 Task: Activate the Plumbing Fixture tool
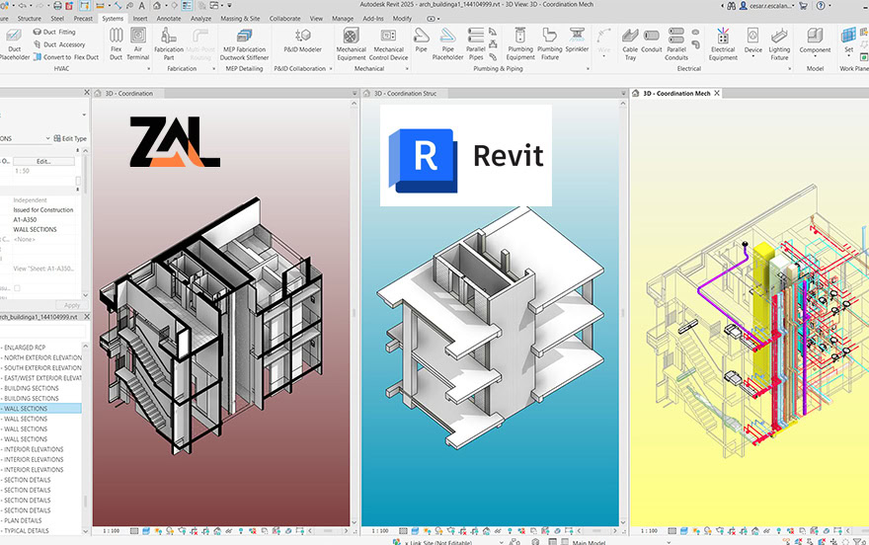[550, 41]
